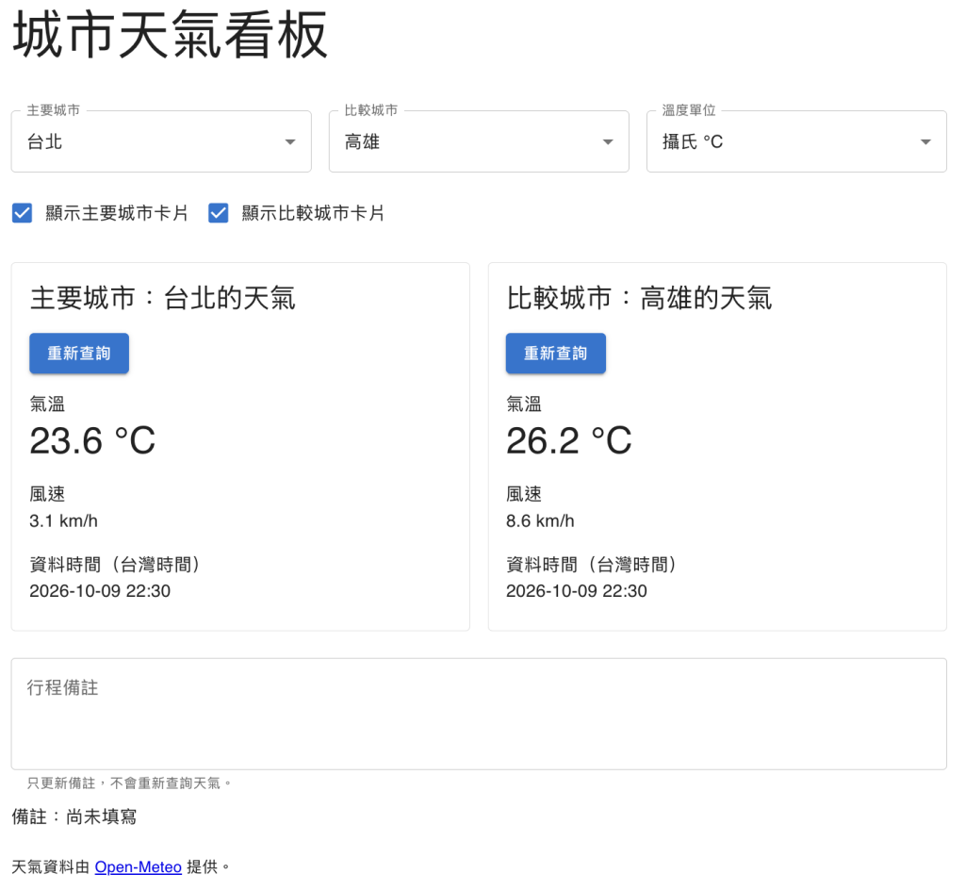Click the 比較城市：高雄的天氣 card title

point(639,298)
